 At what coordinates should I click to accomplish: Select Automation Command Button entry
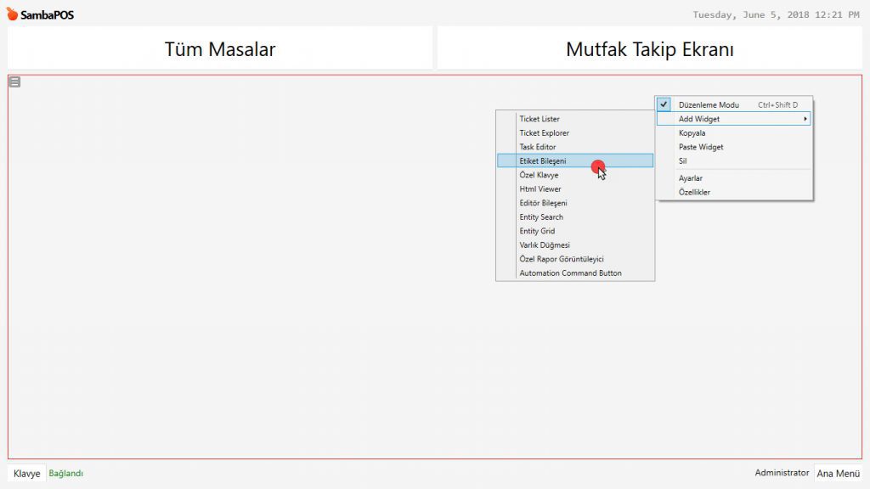[570, 273]
